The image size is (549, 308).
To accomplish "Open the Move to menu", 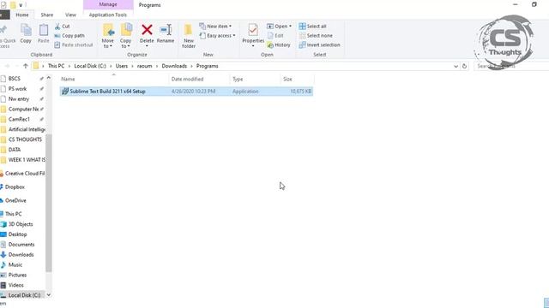I will (108, 36).
